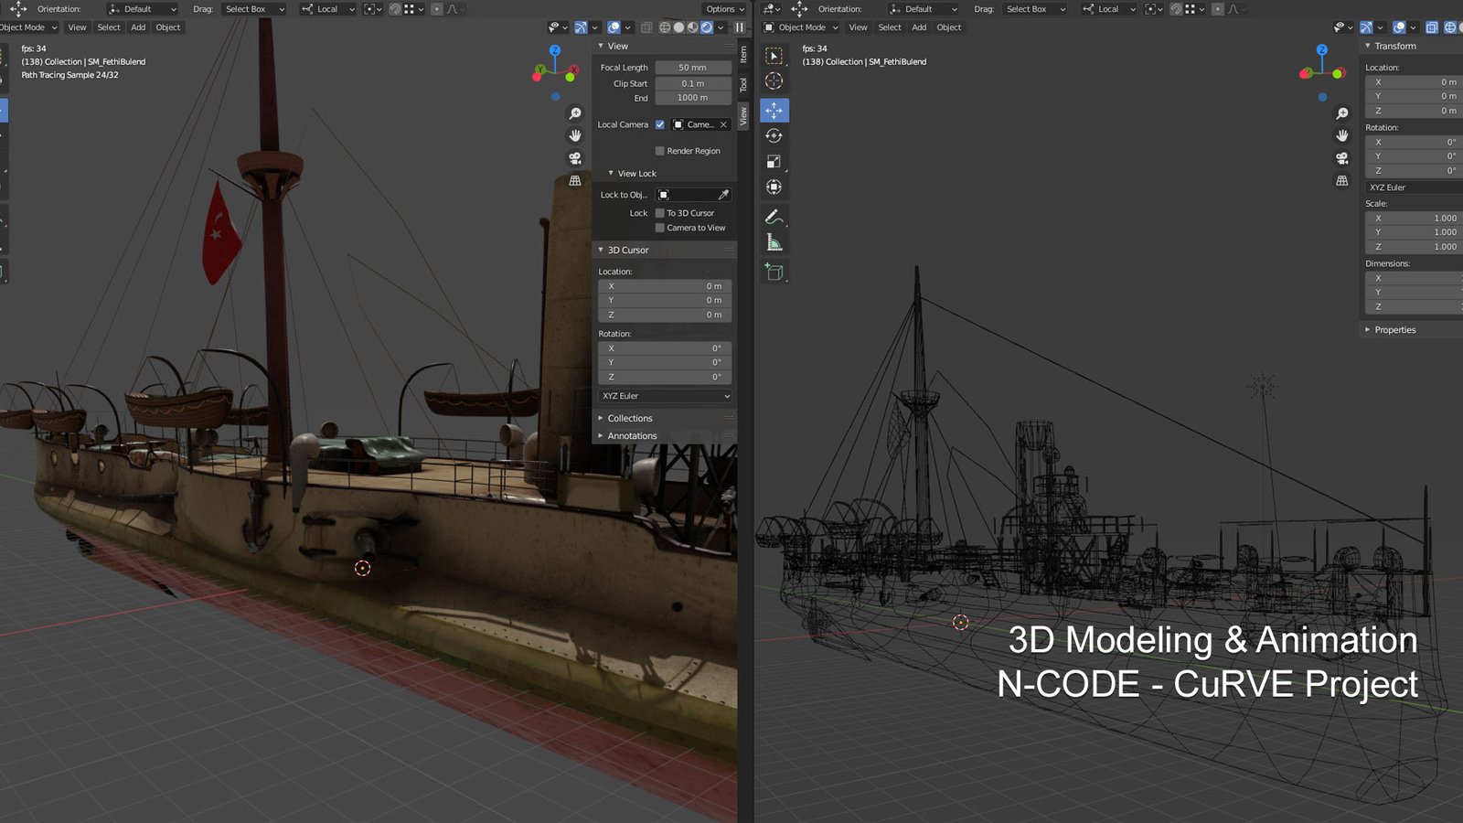Enable Lock Camera to View checkbox
The width and height of the screenshot is (1463, 823).
[660, 228]
